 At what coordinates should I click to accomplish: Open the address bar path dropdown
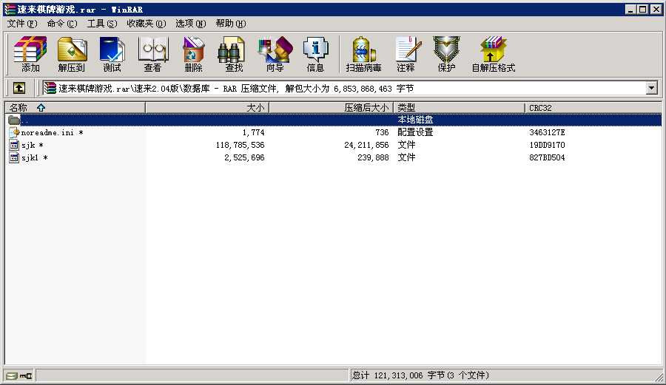tap(651, 88)
